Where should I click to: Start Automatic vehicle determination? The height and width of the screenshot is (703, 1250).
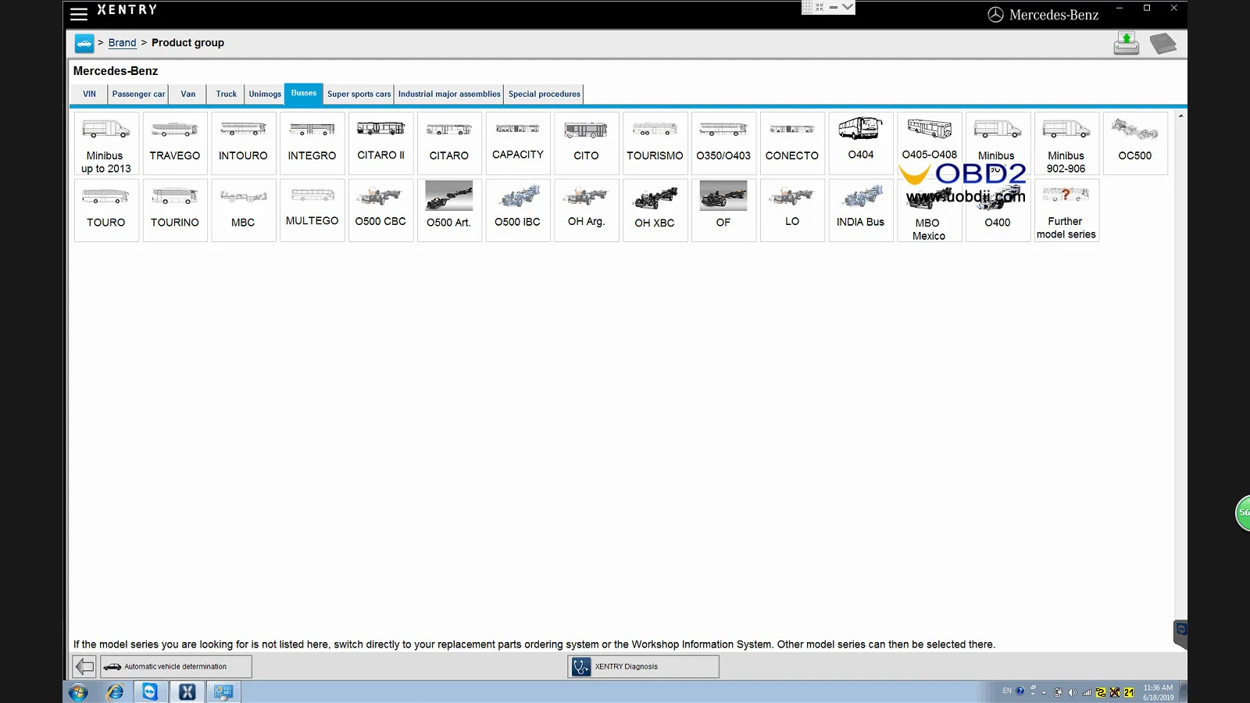coord(177,666)
